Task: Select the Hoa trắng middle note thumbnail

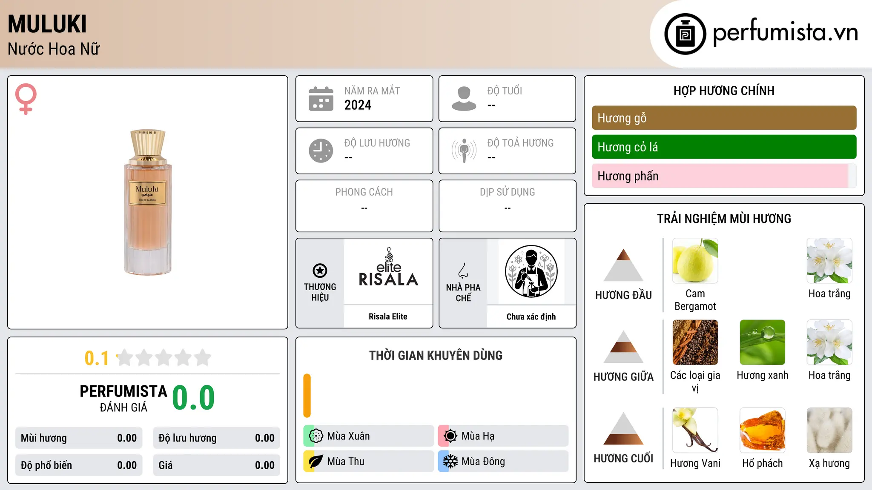Action: click(829, 342)
